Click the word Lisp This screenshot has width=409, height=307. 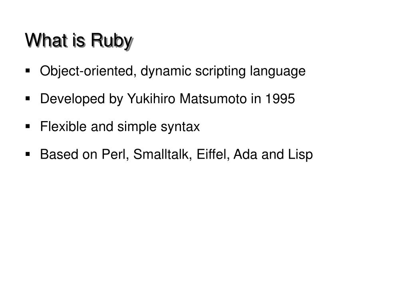(300, 155)
